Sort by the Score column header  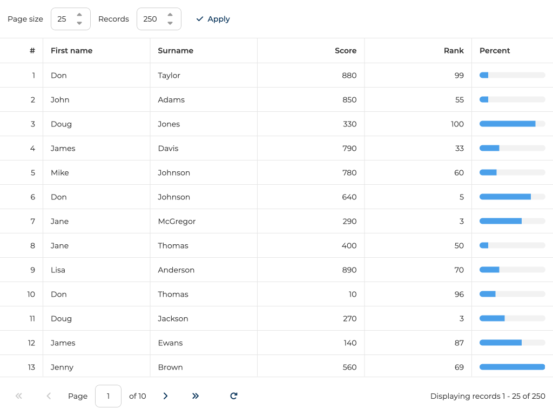point(345,51)
